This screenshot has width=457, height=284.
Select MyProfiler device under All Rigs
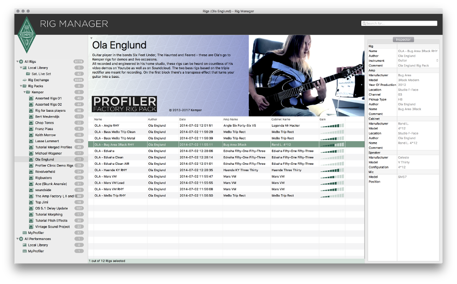pyautogui.click(x=36, y=233)
